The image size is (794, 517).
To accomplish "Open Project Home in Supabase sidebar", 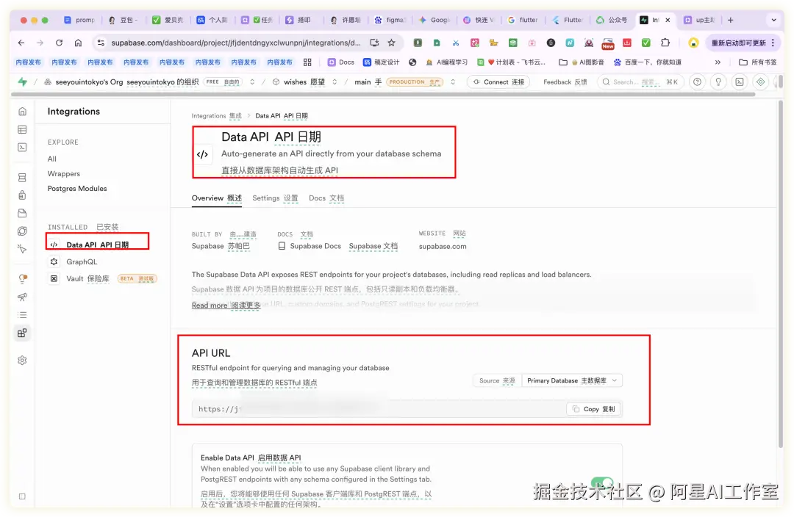I will [22, 112].
